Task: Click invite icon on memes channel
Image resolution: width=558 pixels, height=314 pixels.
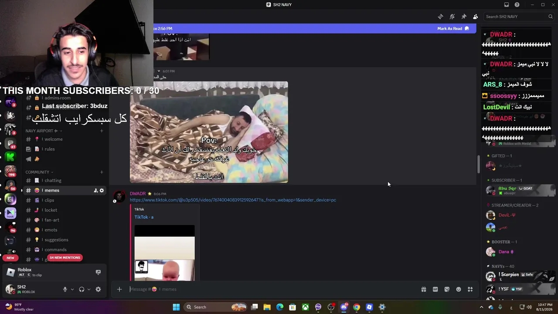Action: click(95, 191)
